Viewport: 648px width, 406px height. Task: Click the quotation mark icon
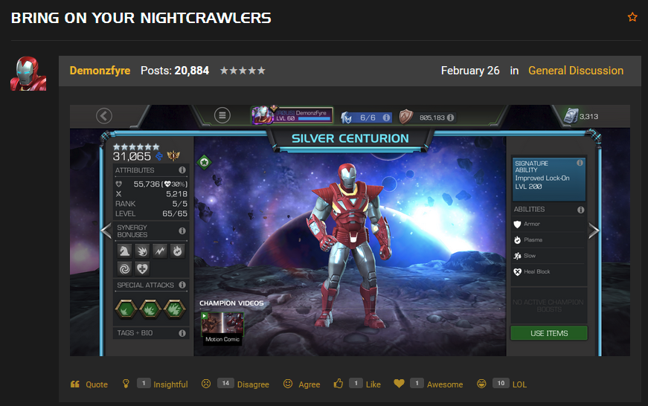[x=75, y=384]
